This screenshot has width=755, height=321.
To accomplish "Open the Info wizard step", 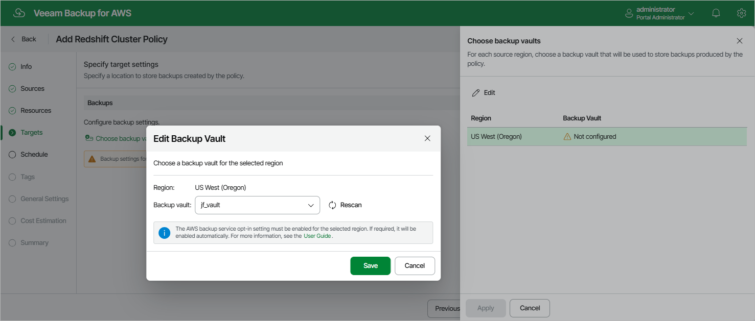I will pyautogui.click(x=26, y=67).
